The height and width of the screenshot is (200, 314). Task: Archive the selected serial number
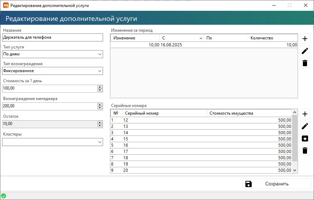pyautogui.click(x=305, y=138)
